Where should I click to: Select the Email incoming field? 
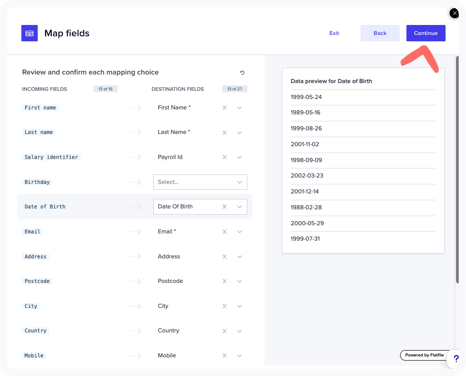[32, 232]
